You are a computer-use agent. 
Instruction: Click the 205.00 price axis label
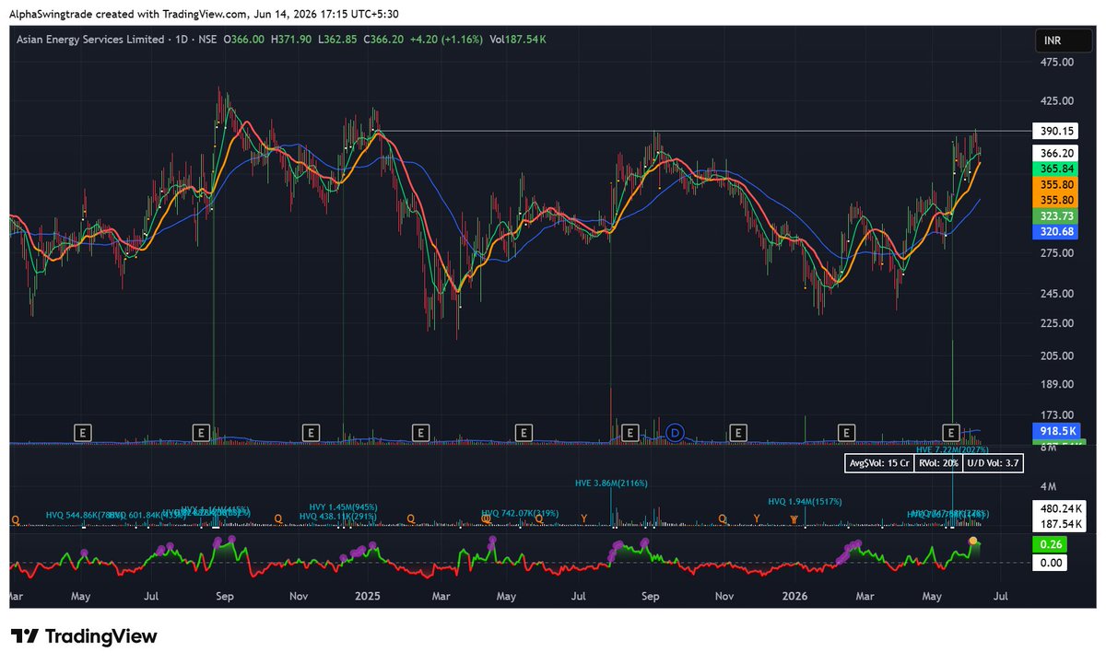tap(1055, 355)
